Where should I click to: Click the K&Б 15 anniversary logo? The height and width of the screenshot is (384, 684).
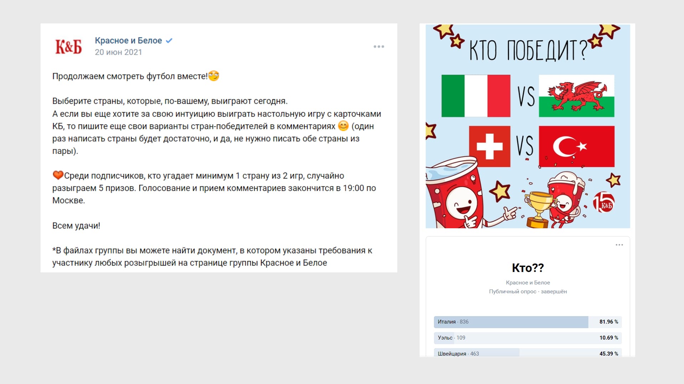click(603, 202)
